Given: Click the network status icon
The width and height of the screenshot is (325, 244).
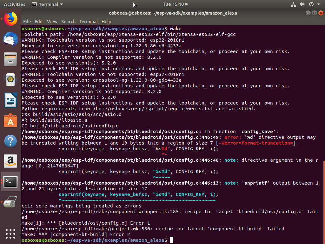Looking at the screenshot, I should (x=293, y=4).
